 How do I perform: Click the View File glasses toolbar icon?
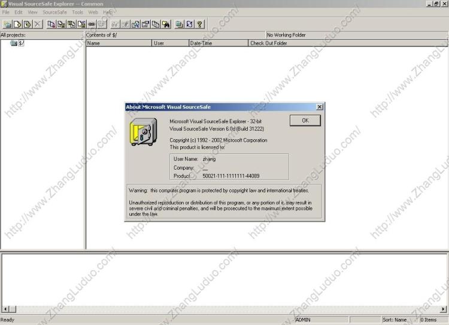click(115, 24)
